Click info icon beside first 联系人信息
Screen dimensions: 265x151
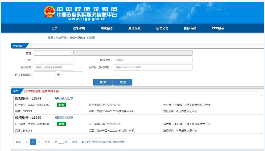[x=56, y=98]
